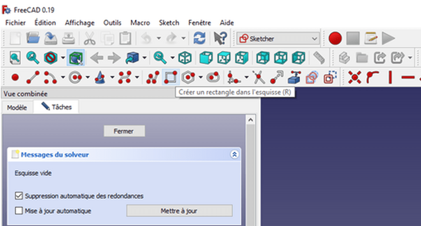
Task: Select the conic creation tool
Action: (x=100, y=78)
